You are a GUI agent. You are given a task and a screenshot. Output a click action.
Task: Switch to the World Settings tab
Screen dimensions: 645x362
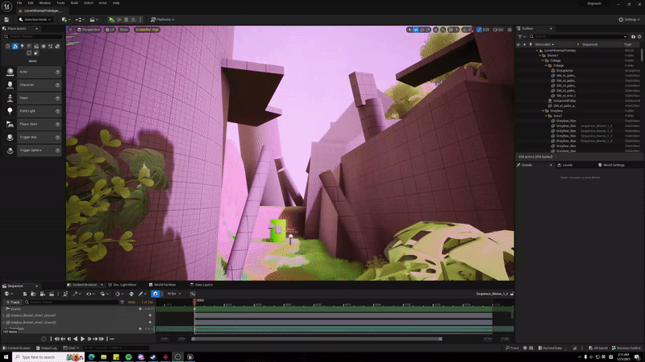click(612, 165)
